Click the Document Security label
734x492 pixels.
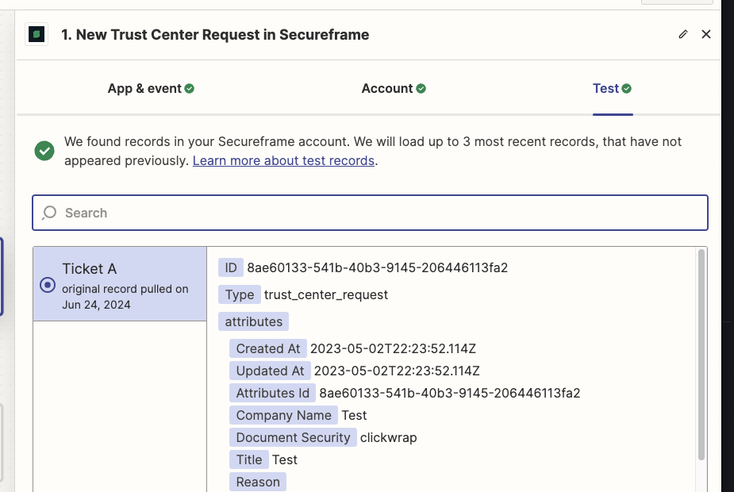point(293,438)
